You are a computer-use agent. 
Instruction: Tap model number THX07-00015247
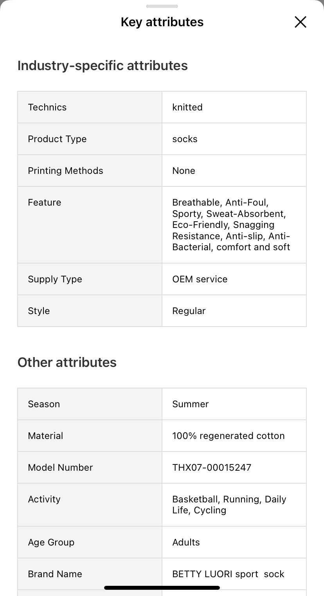(212, 468)
